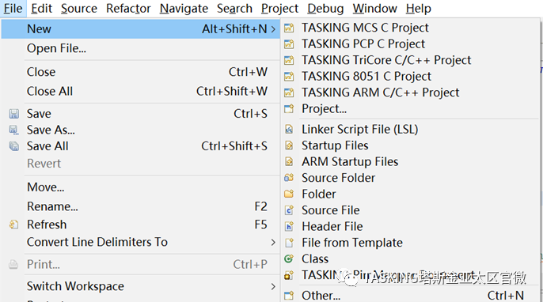Open the Project menu
The width and height of the screenshot is (543, 302).
[x=280, y=9]
